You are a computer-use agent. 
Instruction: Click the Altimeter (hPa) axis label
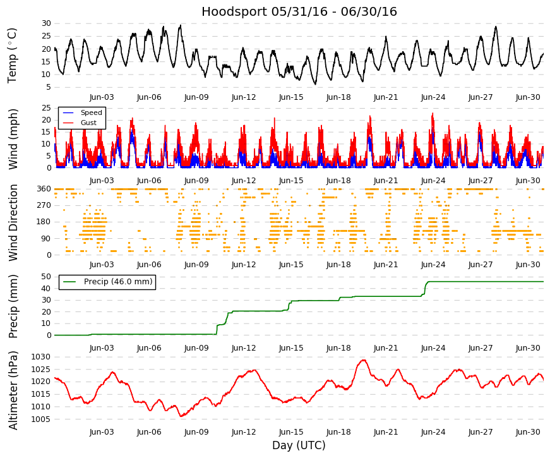pyautogui.click(x=13, y=390)
